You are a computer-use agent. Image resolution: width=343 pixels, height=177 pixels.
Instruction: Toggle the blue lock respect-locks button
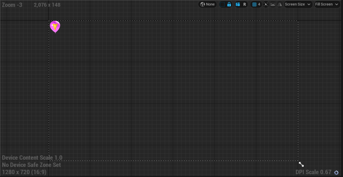[x=229, y=4]
